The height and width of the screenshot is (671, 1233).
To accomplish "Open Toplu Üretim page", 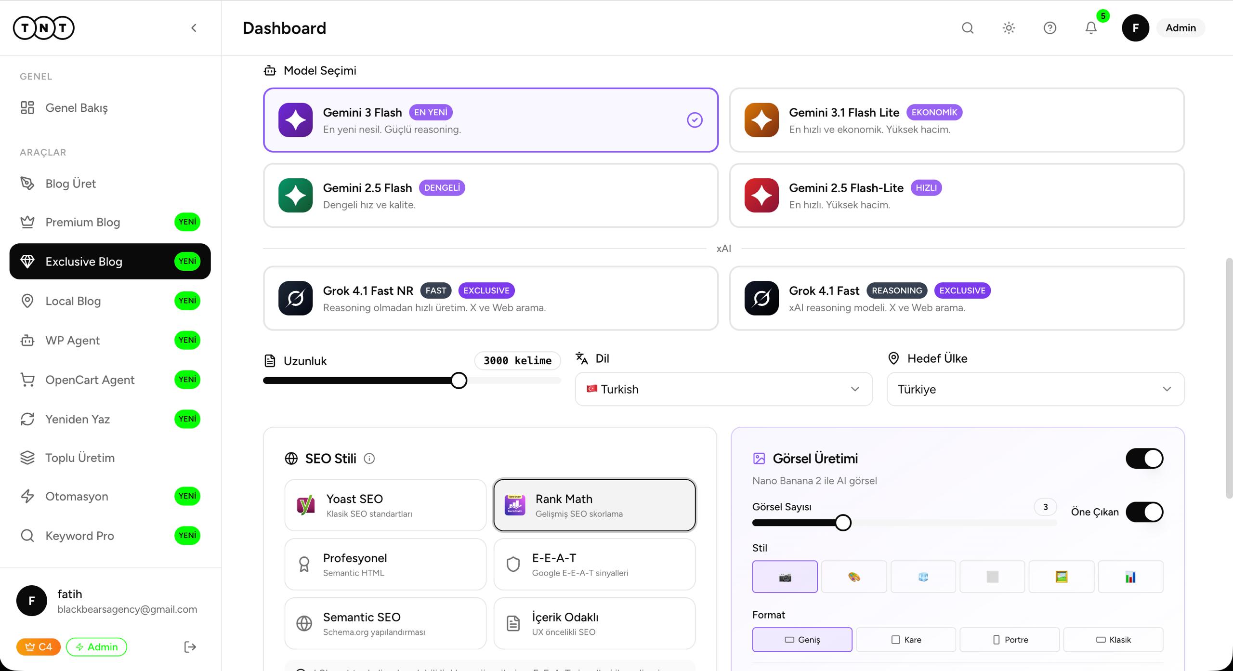I will (x=110, y=458).
